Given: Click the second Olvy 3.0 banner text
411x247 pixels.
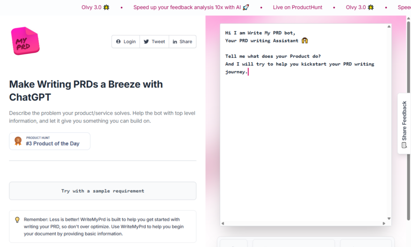Looking at the screenshot, I should tap(359, 7).
